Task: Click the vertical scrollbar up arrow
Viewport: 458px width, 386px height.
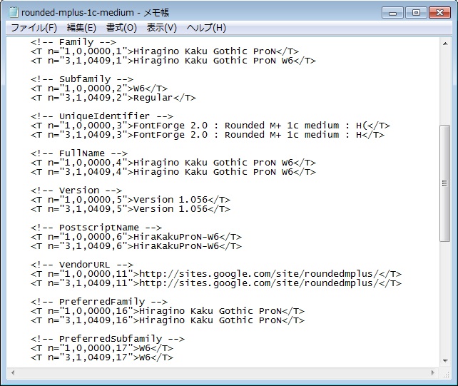Action: coord(445,44)
